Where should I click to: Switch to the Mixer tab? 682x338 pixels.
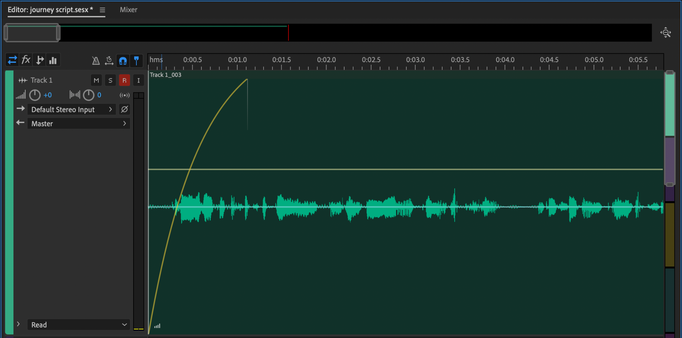pyautogui.click(x=128, y=10)
